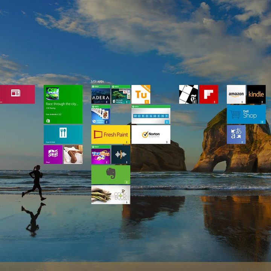Open the sound waveform recorder tile
Image resolution: width=271 pixels, height=271 pixels.
121,155
